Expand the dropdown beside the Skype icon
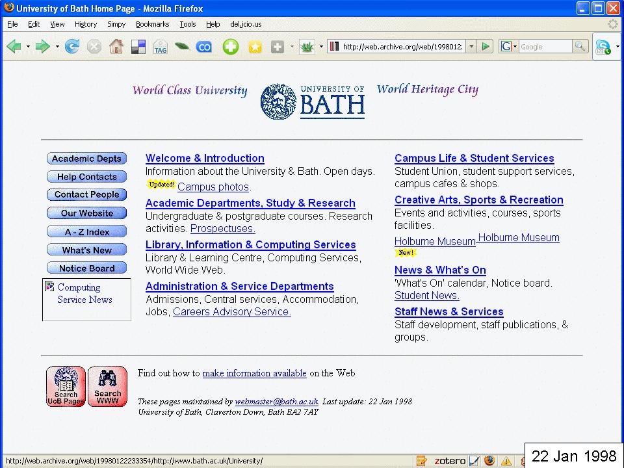The image size is (624, 468). click(617, 47)
